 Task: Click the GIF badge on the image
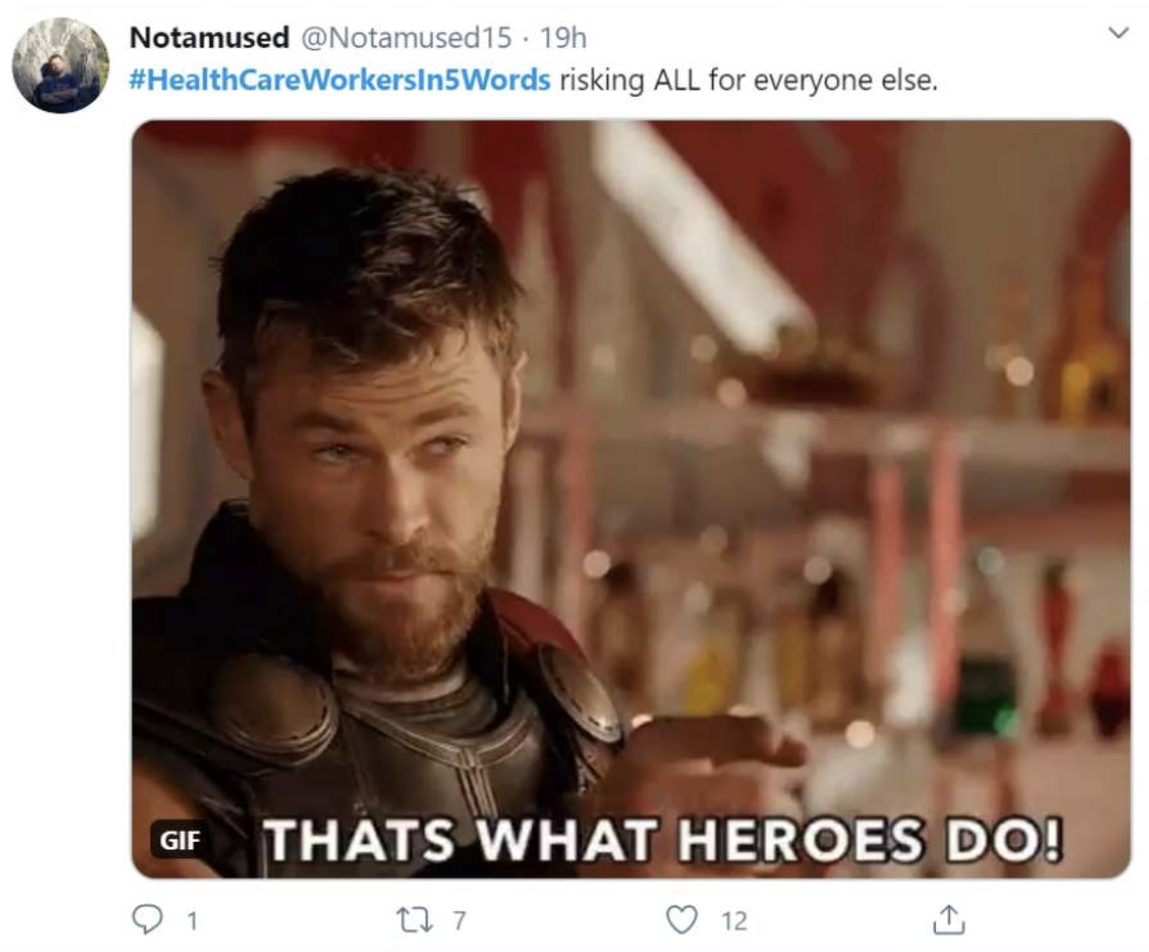click(x=179, y=838)
